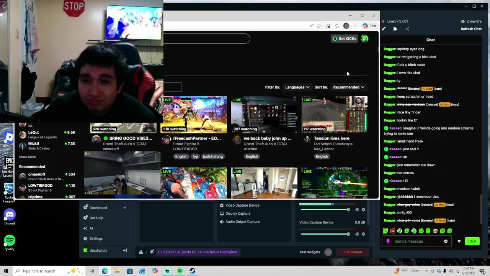Adjust the Video Capture Device volume slider
Viewport: 490px width, 276px height.
pyautogui.click(x=325, y=234)
